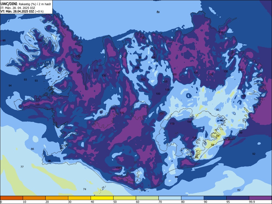Viewport: 272px width, 204px height.
Task: Click the legend tick label 30
Action: [x=70, y=202]
